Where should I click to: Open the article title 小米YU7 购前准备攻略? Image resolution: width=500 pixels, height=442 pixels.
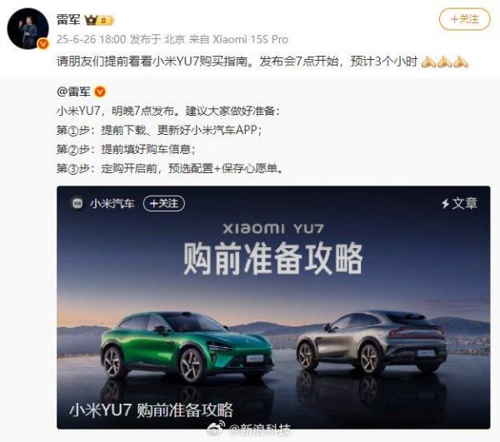(151, 410)
